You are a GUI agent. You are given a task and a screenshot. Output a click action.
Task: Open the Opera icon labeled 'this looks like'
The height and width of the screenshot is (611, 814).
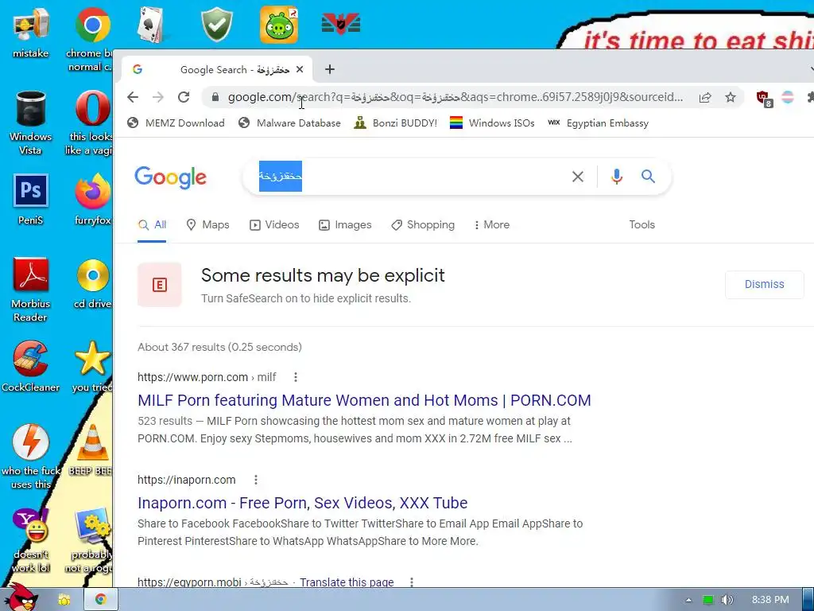(x=92, y=108)
